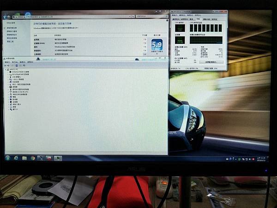The image size is (277, 208).
Task: Click the CPU usage gauge in Task Manager
Action: click(180, 28)
